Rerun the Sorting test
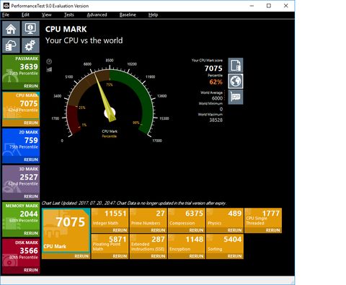 (x=234, y=256)
